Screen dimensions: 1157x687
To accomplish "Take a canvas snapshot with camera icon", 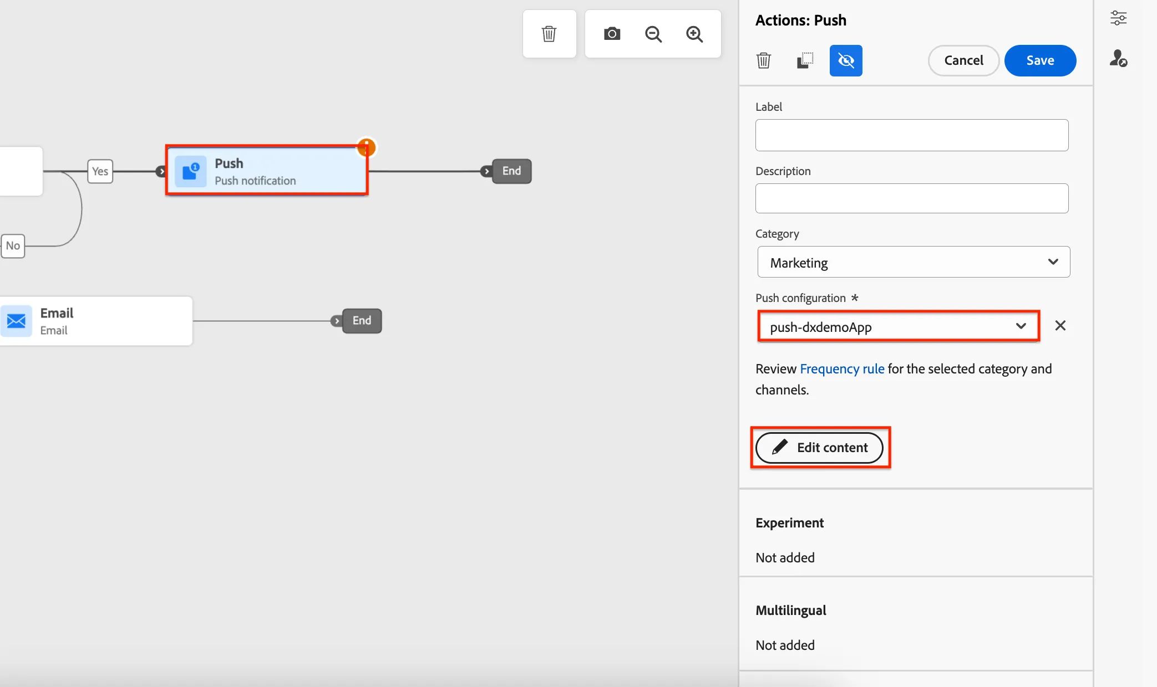I will click(612, 34).
